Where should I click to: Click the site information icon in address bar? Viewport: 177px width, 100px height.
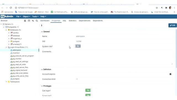16,8
